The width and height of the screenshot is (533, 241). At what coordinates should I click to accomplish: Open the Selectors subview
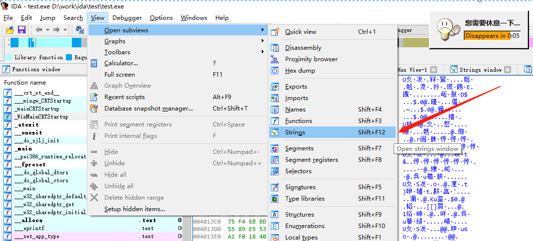(333, 171)
